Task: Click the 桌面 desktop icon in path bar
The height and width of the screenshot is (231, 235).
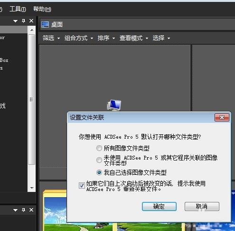Action: coord(45,25)
